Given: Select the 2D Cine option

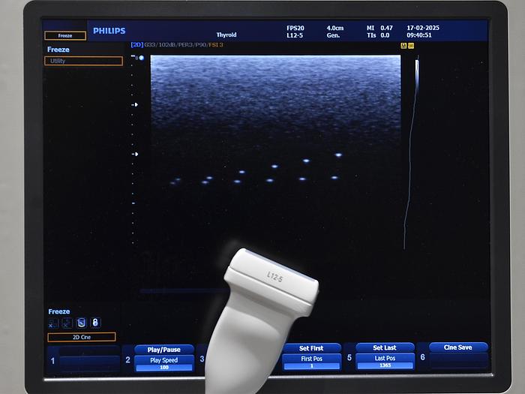Looking at the screenshot, I should [x=82, y=337].
